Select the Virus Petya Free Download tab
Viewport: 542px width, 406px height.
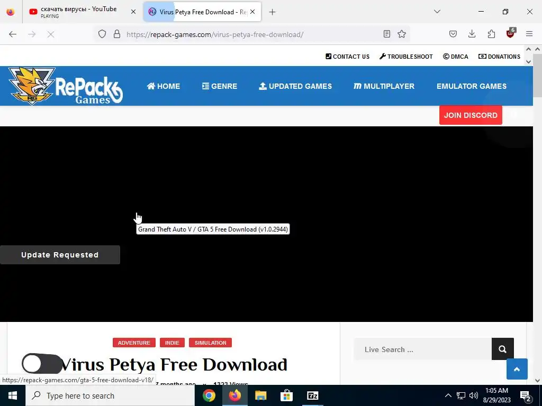click(x=202, y=12)
